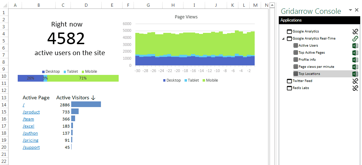362x165 pixels.
Task: Select Google Analytics Real-Time in the tree
Action: [x=314, y=39]
